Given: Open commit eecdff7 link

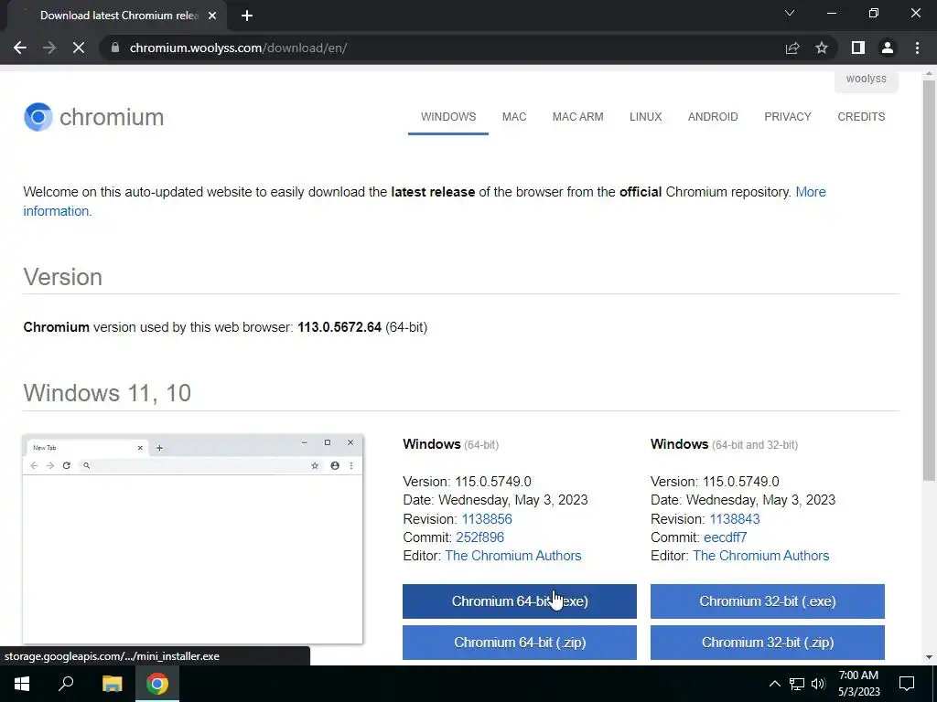Looking at the screenshot, I should click(725, 537).
